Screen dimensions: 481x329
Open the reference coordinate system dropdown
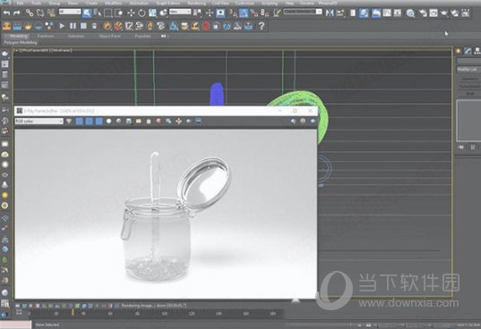click(x=180, y=12)
